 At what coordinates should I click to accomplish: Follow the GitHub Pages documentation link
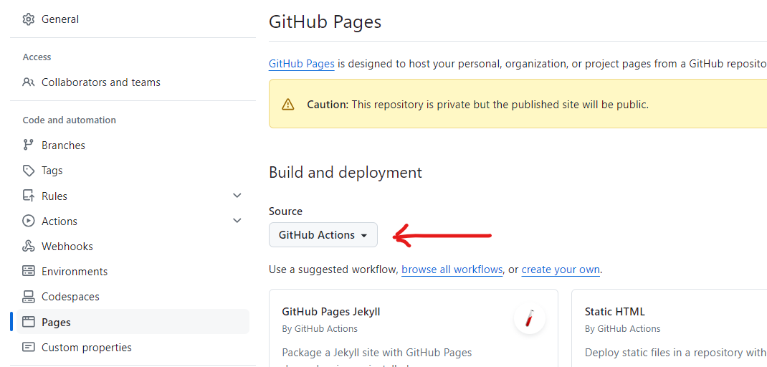pos(301,64)
